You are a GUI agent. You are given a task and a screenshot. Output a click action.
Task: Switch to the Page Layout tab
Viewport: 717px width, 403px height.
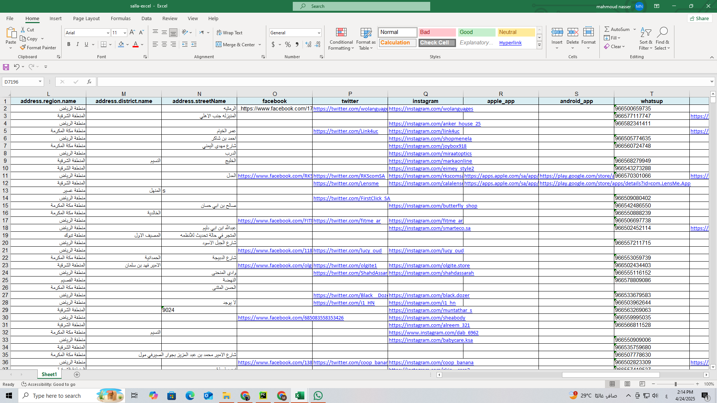[86, 18]
